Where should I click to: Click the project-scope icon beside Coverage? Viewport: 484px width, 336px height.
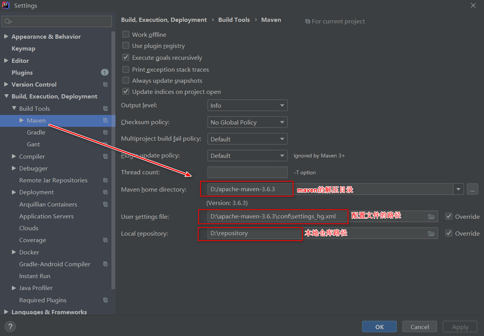(x=105, y=240)
